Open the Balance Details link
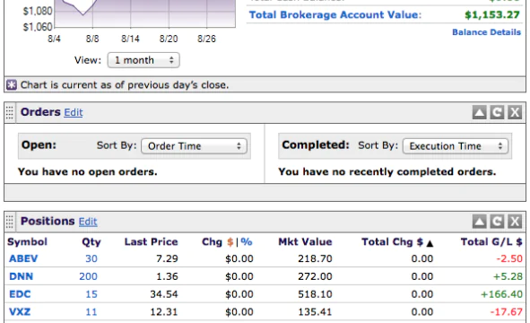The image size is (530, 323). 486,32
